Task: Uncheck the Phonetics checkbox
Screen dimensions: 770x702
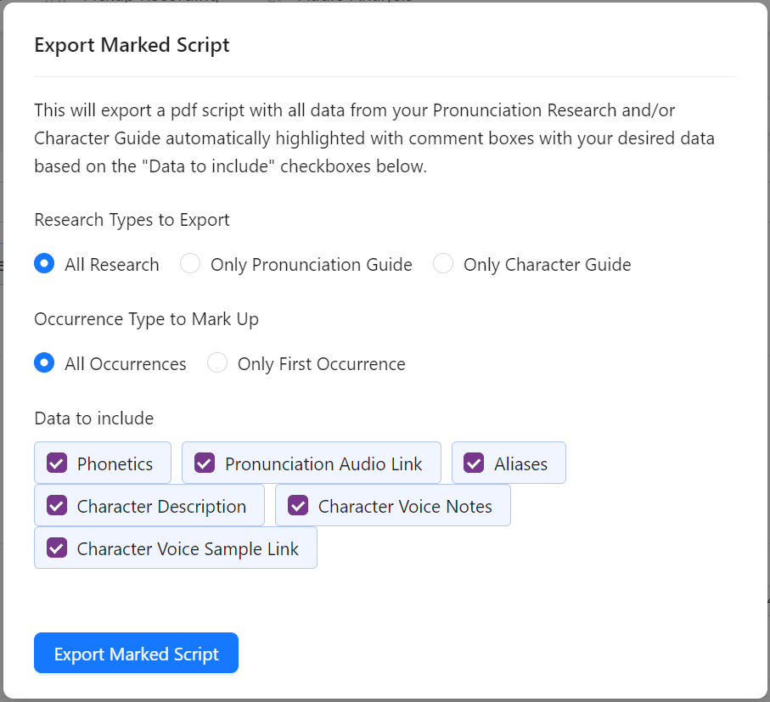Action: [x=56, y=463]
